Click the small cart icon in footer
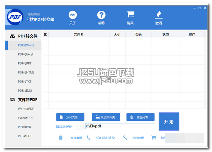Viewport: 212px width, 152px height. click(x=154, y=138)
